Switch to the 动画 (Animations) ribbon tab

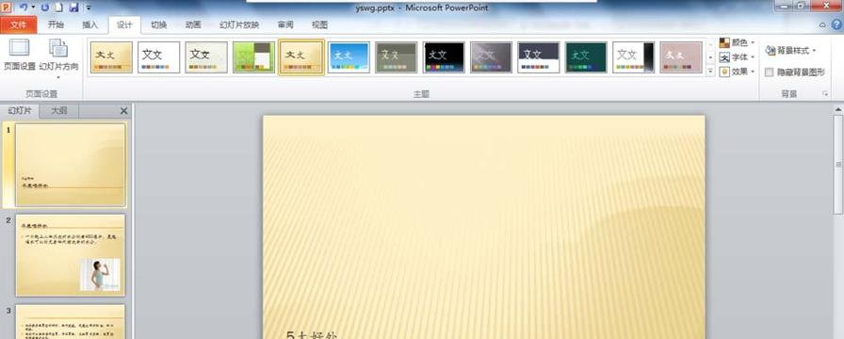(x=193, y=24)
